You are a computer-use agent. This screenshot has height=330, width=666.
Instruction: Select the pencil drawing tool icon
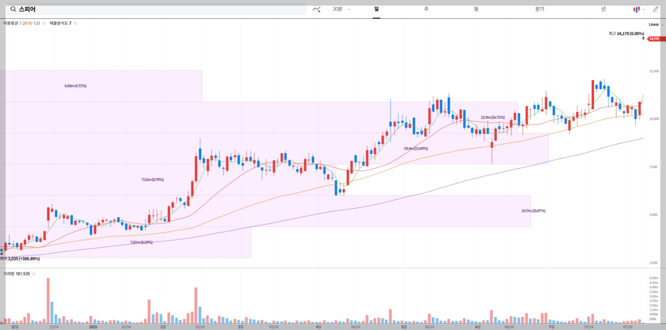[656, 9]
